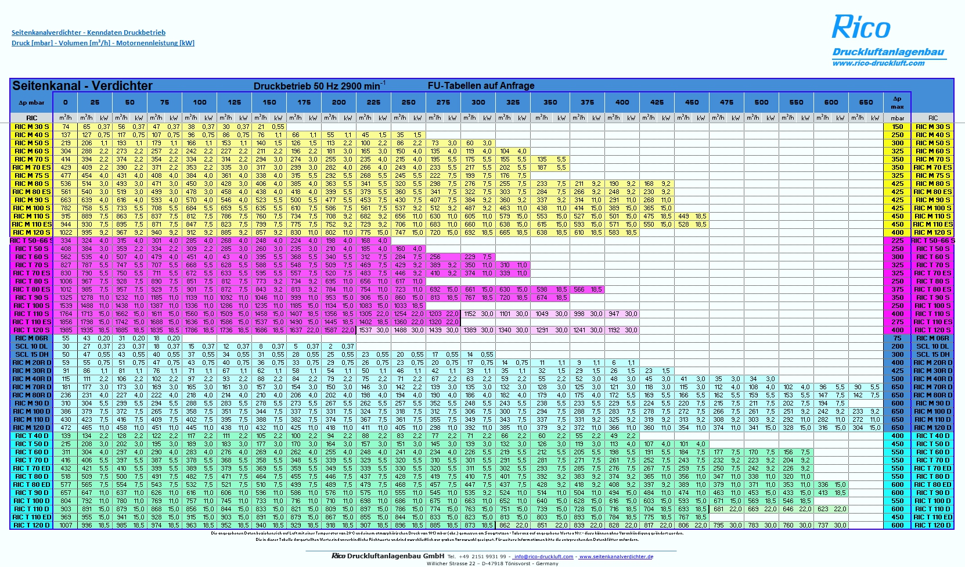Click the 0 mbar flow value 219 for RIC M 50 S
965x567 pixels.
pyautogui.click(x=66, y=143)
